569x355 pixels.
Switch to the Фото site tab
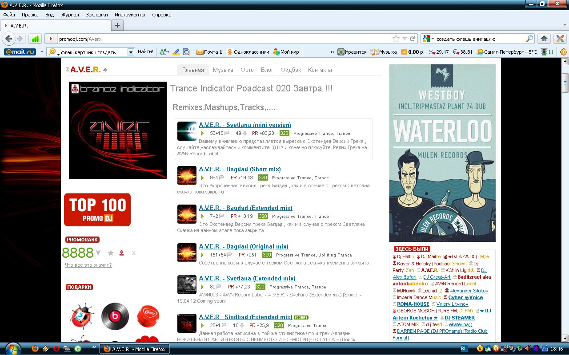pos(247,70)
